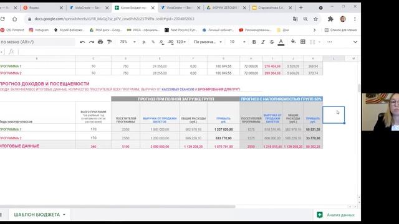Collapse the Sheets menu toolbar chevron
Image resolution: width=399 pixels, height=224 pixels.
pos(355,42)
